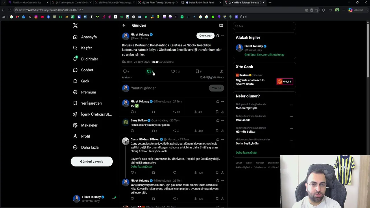Open Yer İşaretleri bookmarks

click(x=88, y=103)
